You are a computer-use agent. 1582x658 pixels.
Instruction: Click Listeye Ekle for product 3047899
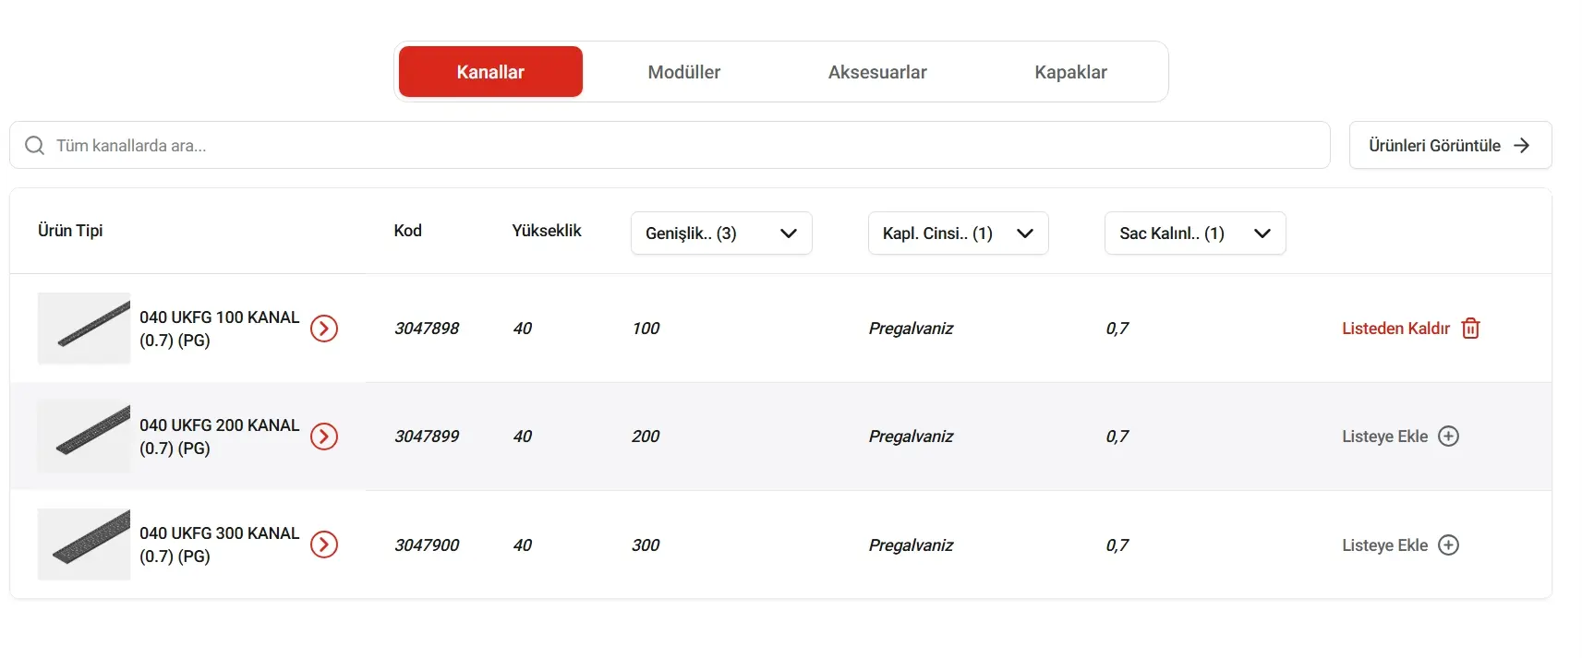click(1385, 437)
